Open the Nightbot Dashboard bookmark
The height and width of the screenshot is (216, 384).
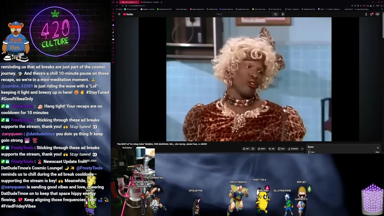[x=148, y=9]
